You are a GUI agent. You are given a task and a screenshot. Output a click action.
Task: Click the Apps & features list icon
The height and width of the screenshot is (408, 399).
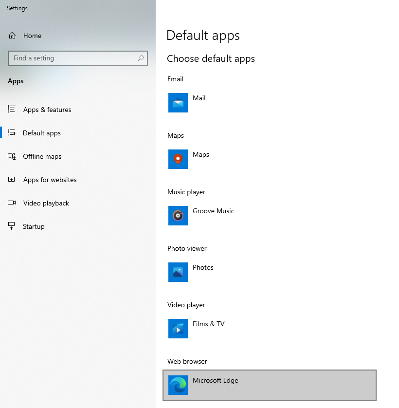pyautogui.click(x=12, y=109)
